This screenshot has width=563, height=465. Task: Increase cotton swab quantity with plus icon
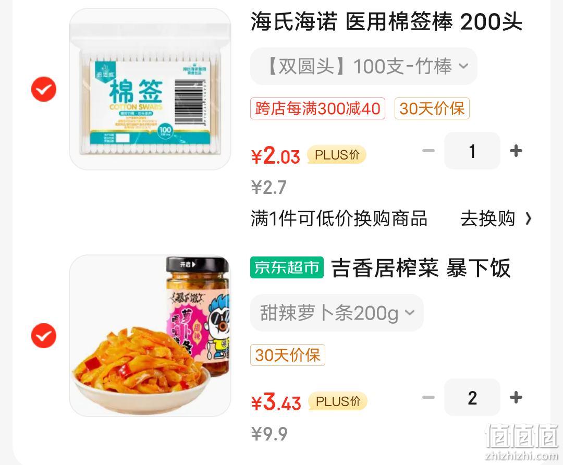(516, 151)
